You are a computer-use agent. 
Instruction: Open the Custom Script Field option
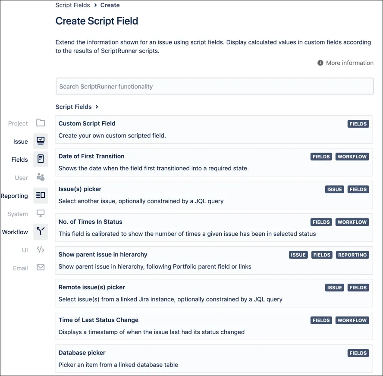point(214,129)
